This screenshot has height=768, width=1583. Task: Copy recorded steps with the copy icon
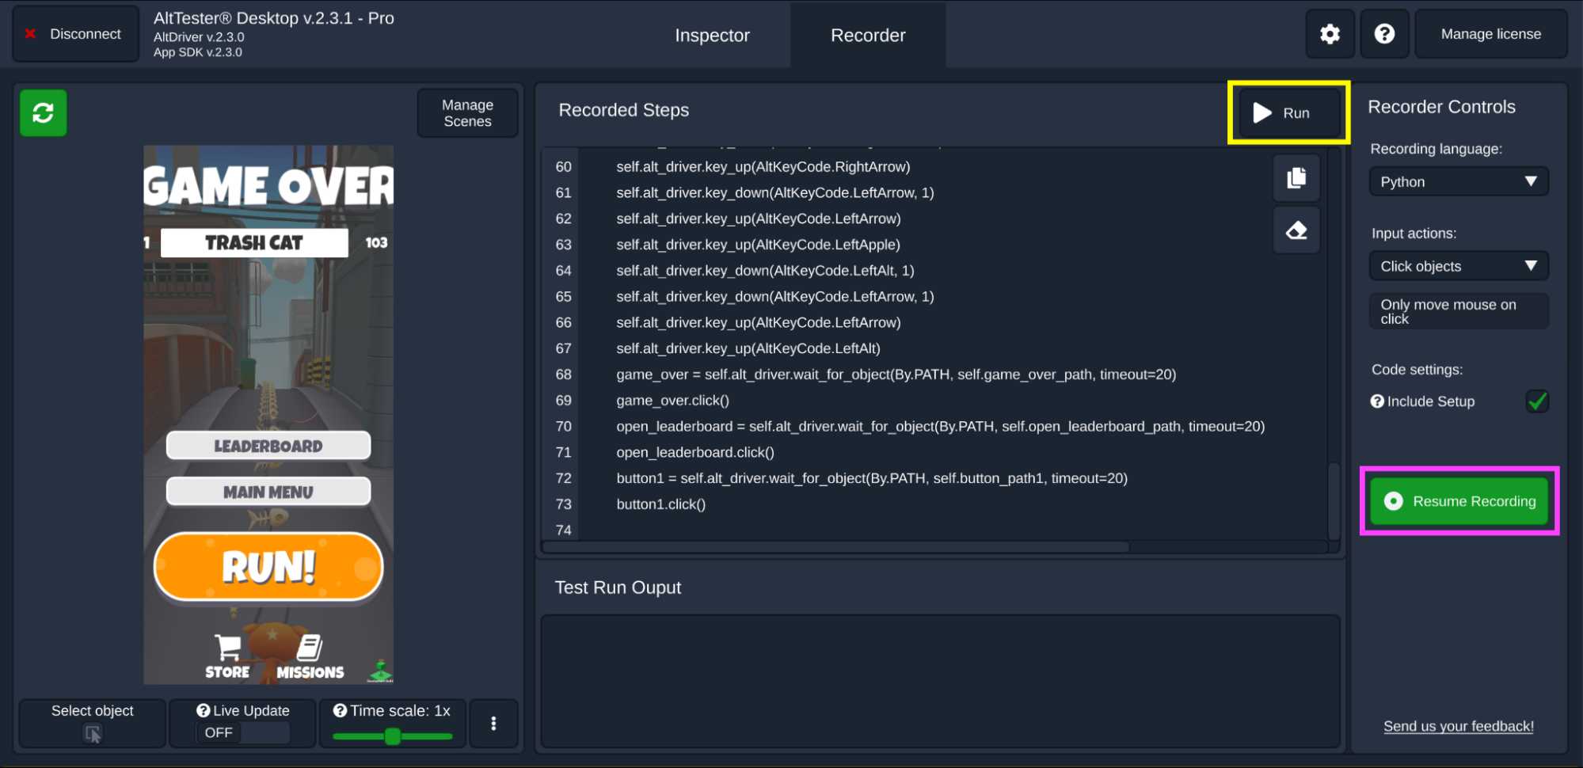click(1296, 178)
